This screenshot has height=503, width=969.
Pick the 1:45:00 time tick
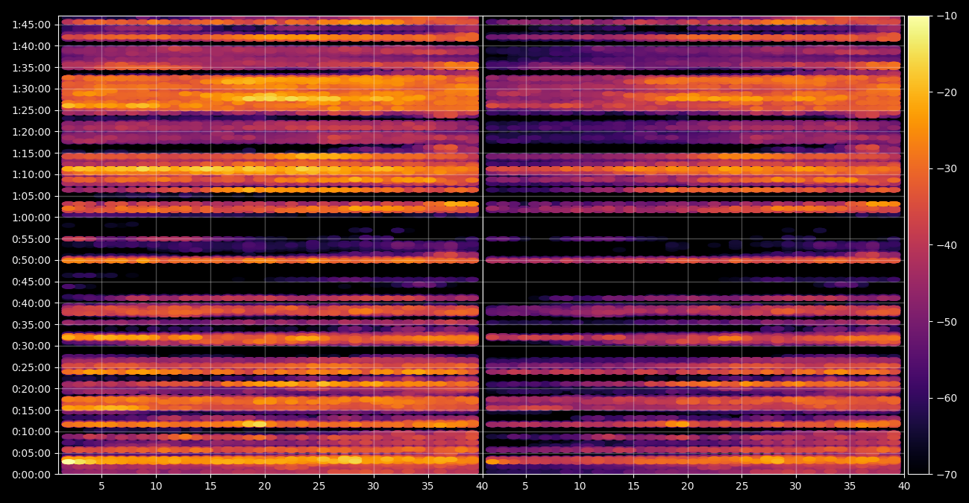point(31,25)
